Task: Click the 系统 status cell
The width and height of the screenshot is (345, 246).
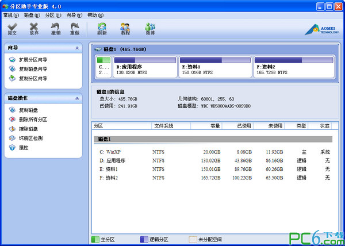Action: (x=325, y=152)
